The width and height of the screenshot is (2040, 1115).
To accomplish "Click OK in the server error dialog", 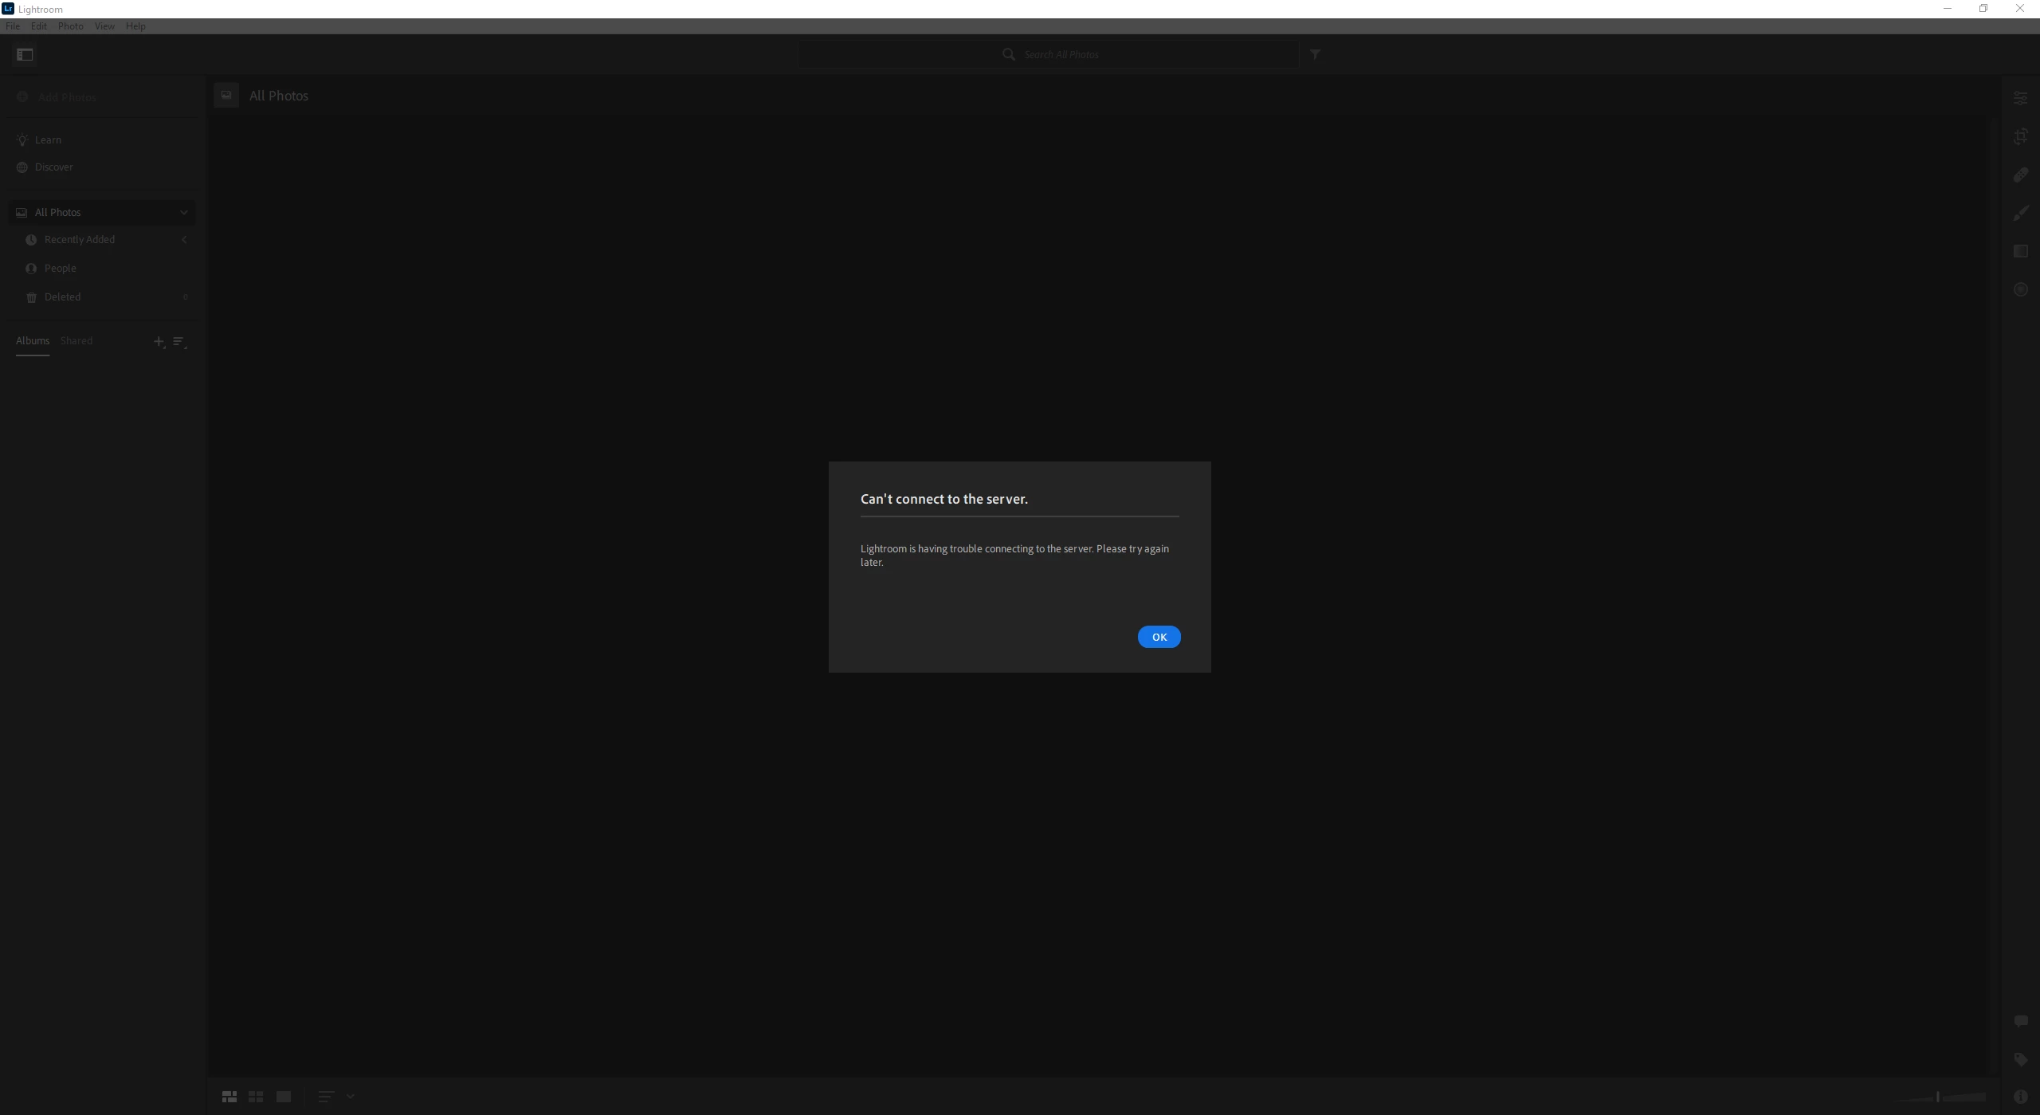I will (x=1159, y=637).
